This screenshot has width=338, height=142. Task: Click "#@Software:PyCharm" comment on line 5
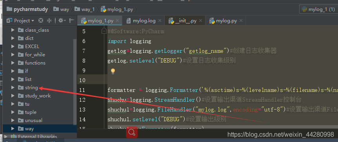click(136, 31)
